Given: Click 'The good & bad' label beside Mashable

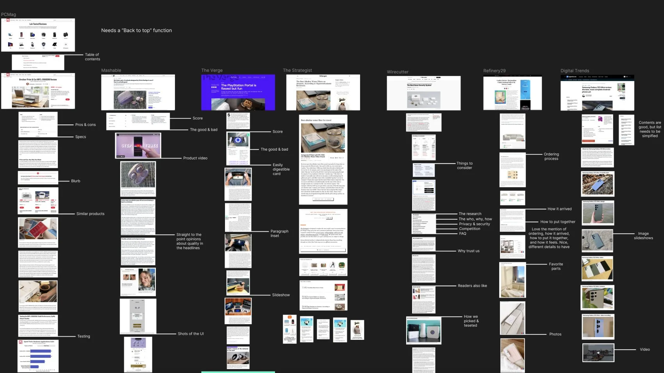Looking at the screenshot, I should (x=204, y=130).
